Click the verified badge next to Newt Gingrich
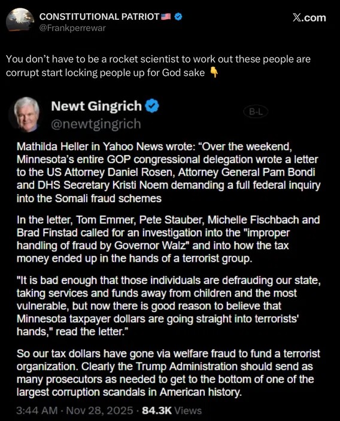 tap(152, 106)
